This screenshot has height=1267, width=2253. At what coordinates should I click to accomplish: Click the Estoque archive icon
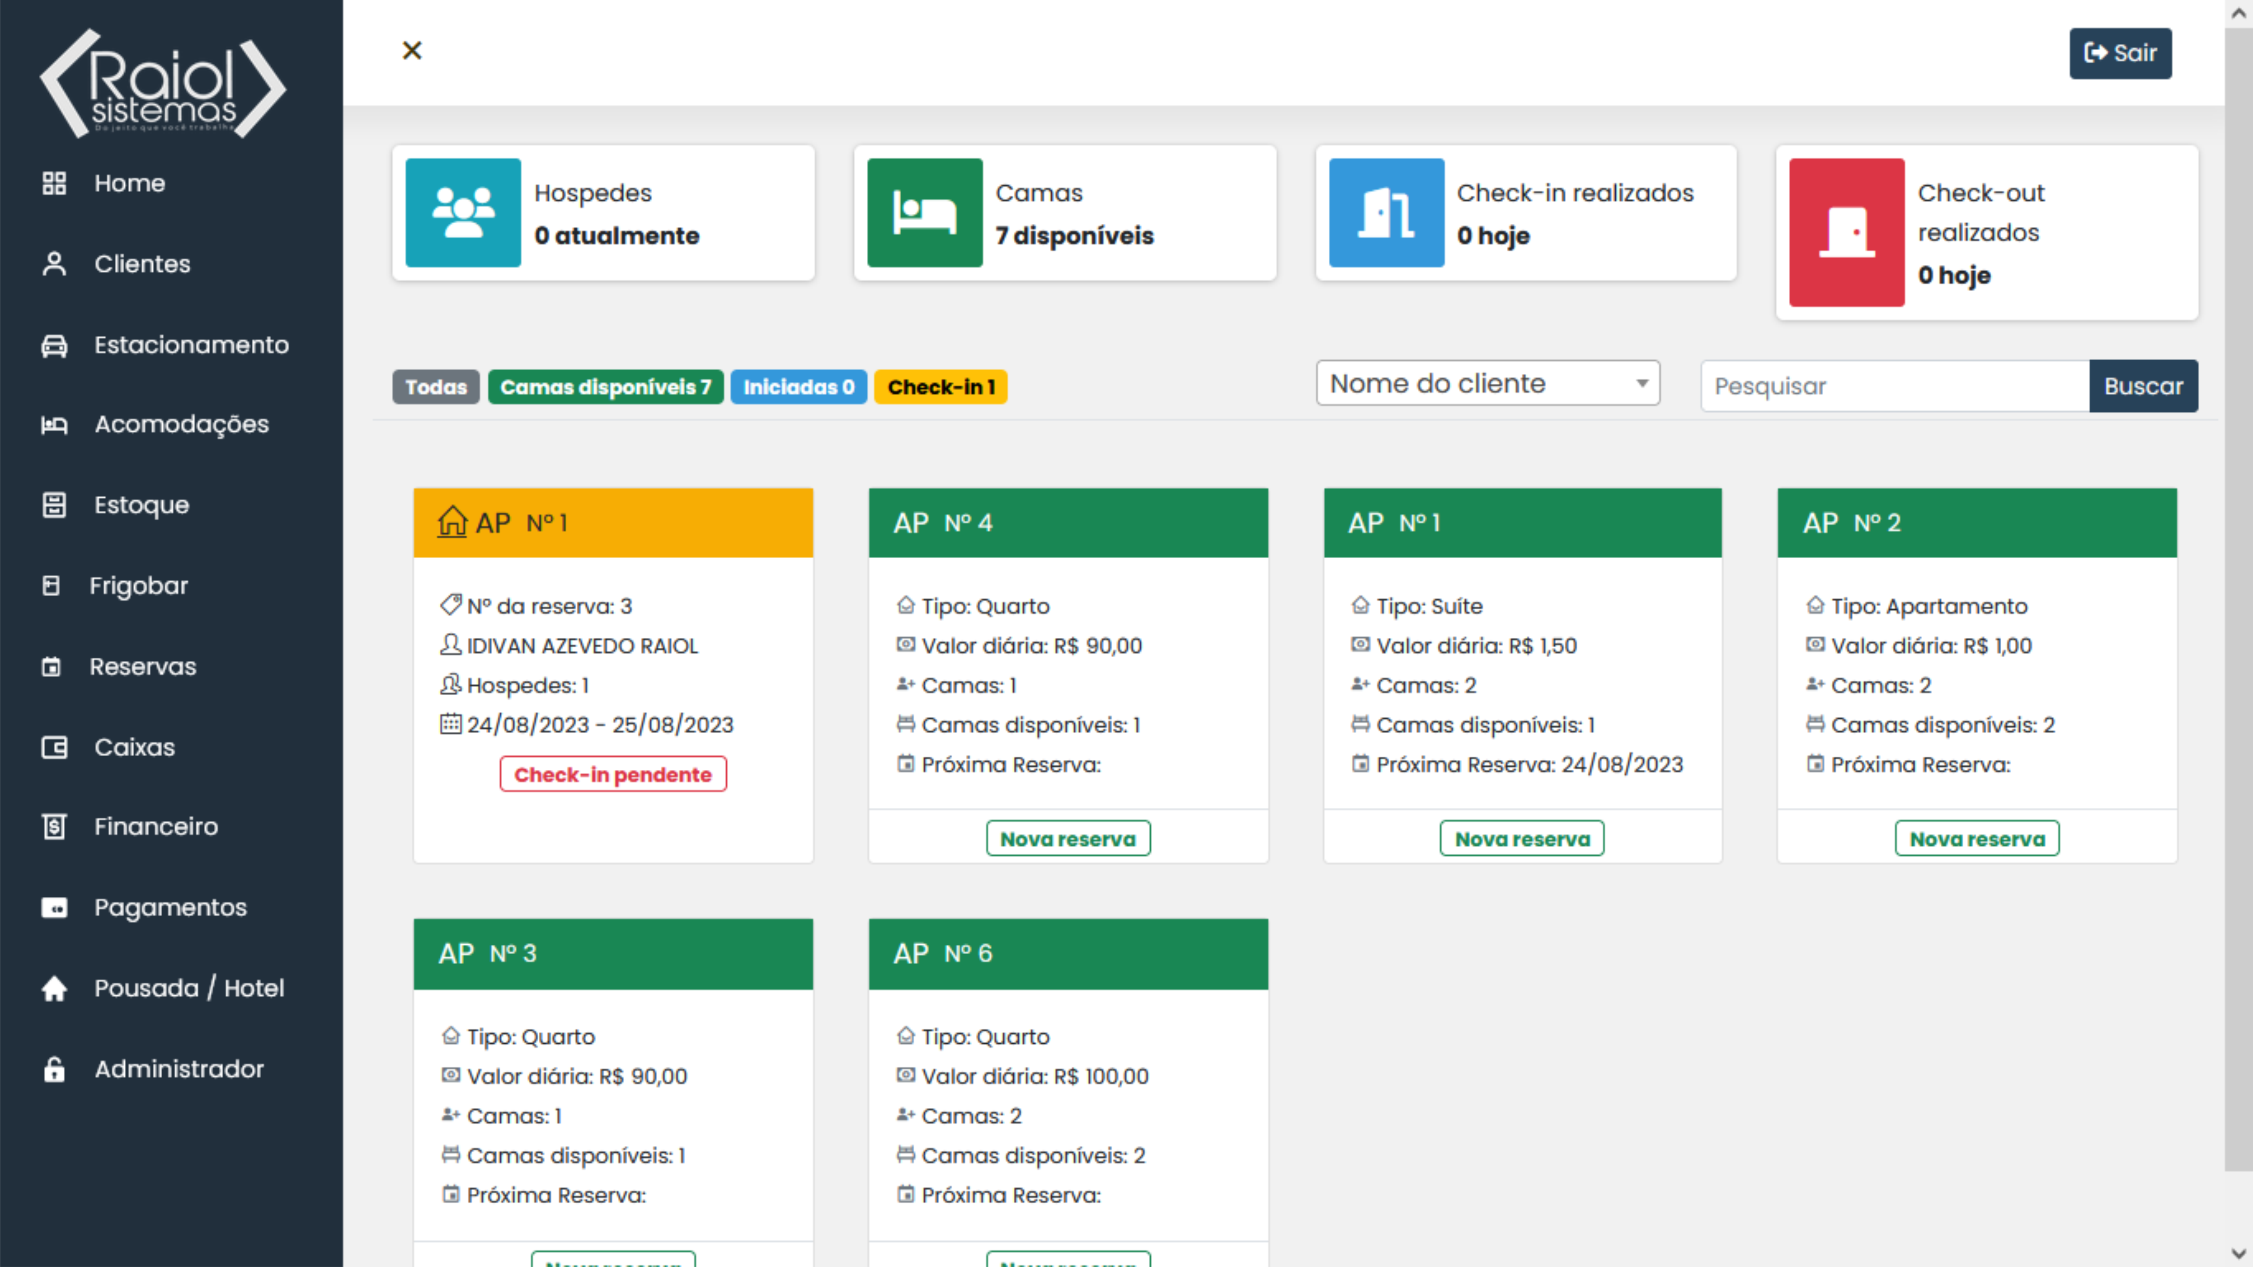click(x=54, y=505)
